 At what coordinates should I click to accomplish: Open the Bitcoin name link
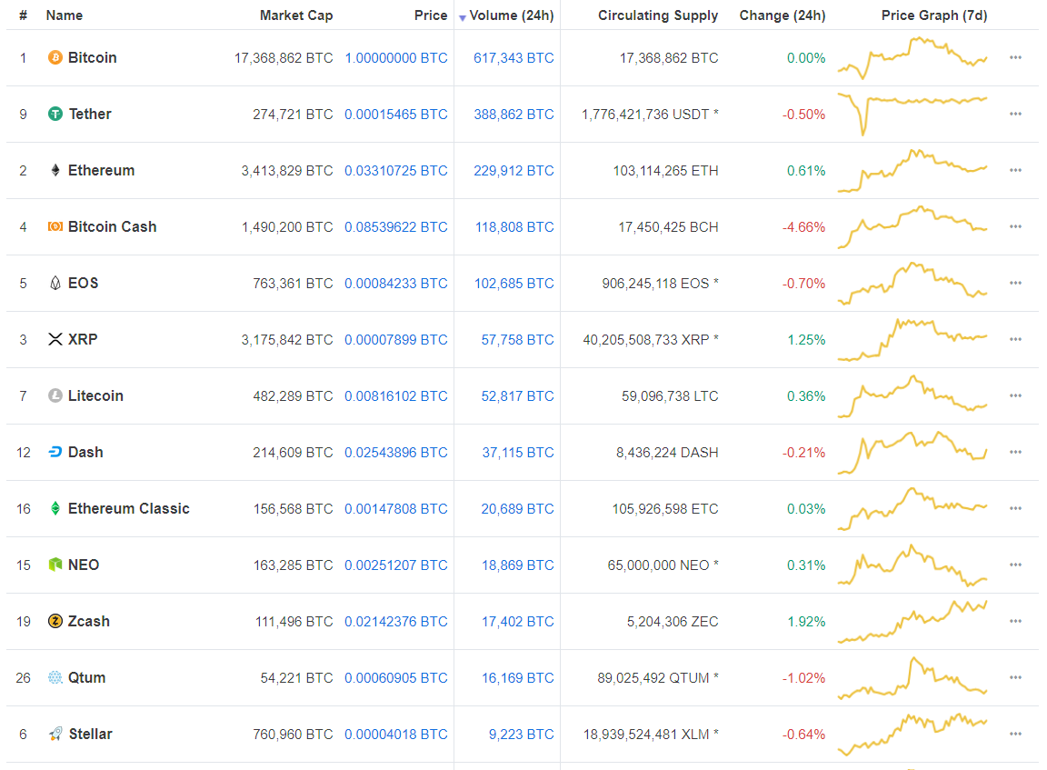pyautogui.click(x=92, y=58)
